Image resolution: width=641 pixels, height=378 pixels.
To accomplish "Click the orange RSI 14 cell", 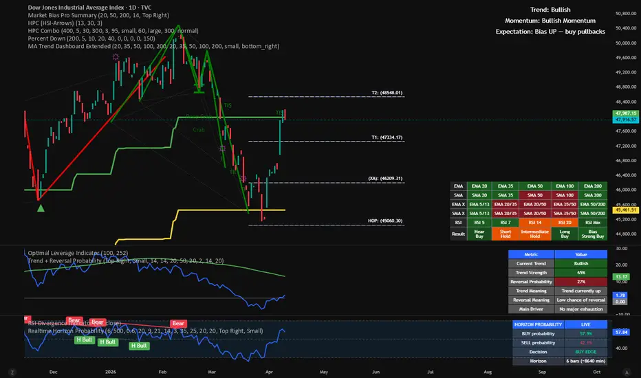I will (534, 223).
